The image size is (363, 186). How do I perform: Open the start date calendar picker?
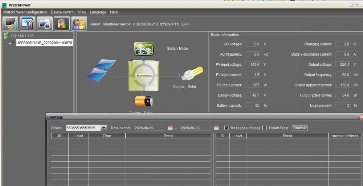170,128
